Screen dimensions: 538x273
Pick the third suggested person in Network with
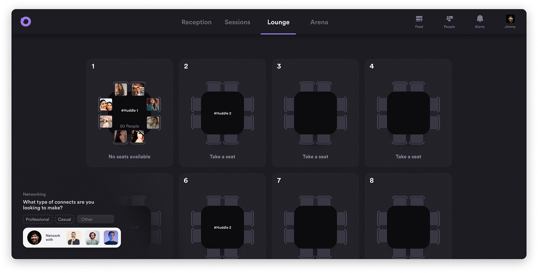tap(111, 238)
